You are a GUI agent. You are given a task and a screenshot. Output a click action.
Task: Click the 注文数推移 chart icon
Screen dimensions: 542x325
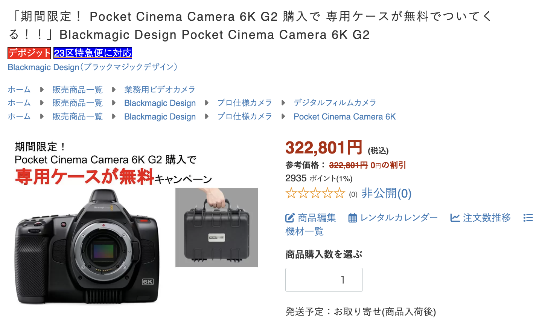point(455,218)
